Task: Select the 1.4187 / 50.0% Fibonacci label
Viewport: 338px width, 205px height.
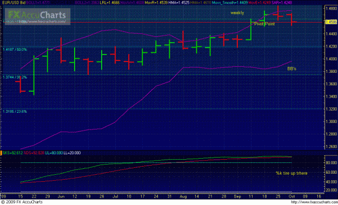Action: tap(15, 50)
